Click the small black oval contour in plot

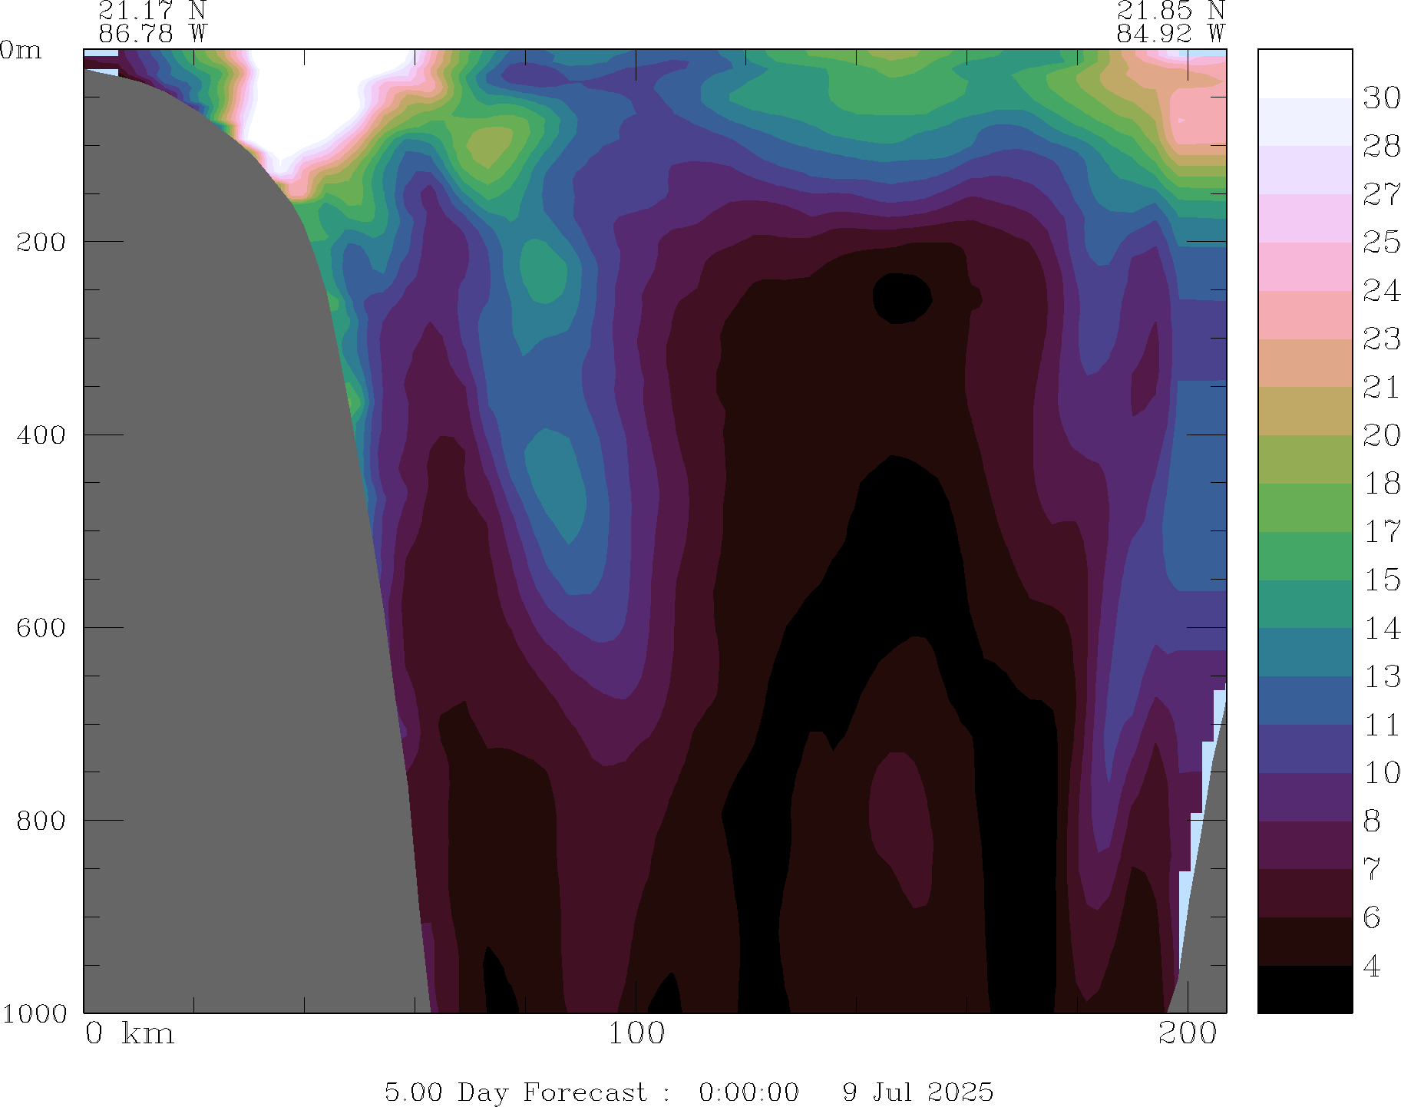pyautogui.click(x=902, y=298)
